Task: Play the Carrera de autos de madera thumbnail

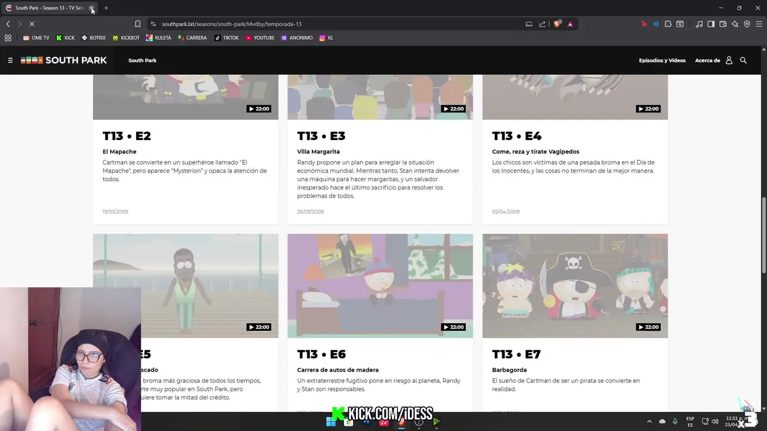Action: coord(380,286)
